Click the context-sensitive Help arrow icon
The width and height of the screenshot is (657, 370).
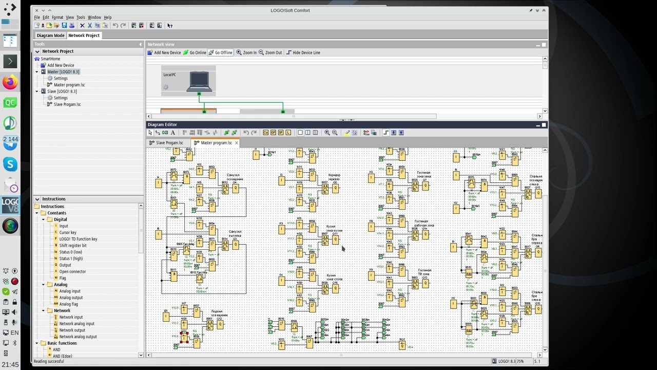(x=170, y=25)
